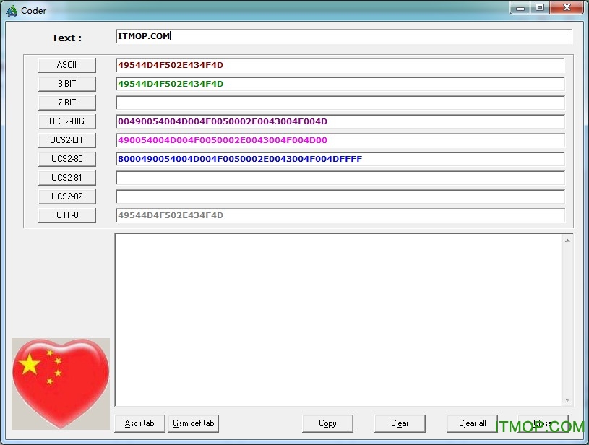
Task: Click inside the large output text area
Action: 338,320
